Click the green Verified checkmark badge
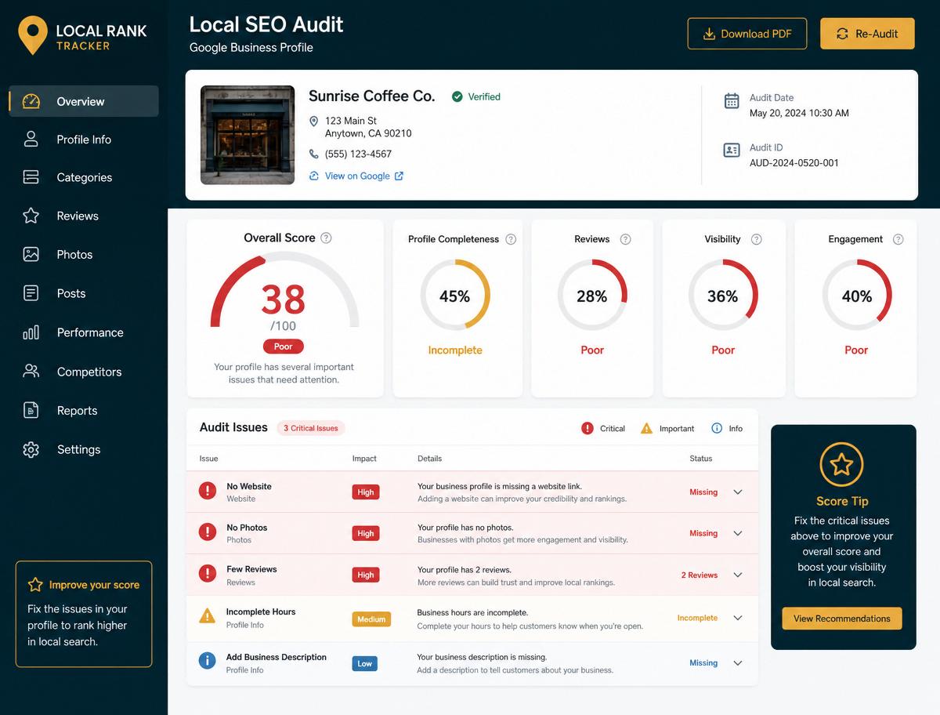 (x=457, y=96)
